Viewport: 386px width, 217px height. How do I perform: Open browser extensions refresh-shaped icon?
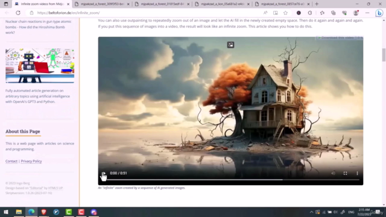point(310,13)
